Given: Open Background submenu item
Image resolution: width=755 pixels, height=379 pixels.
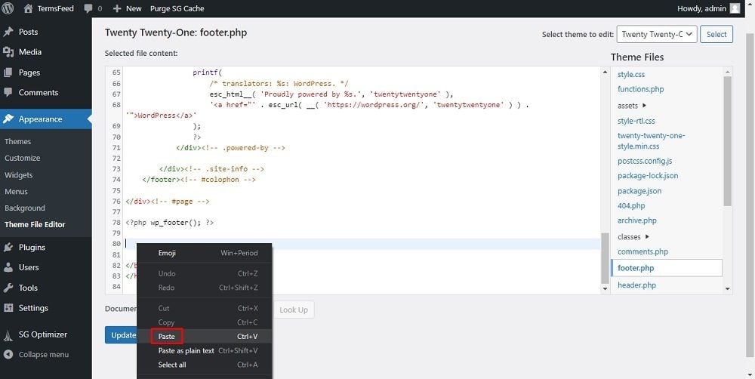Looking at the screenshot, I should click(x=25, y=208).
